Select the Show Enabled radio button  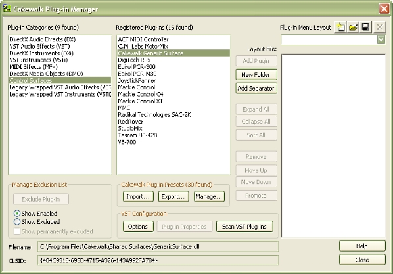17,214
